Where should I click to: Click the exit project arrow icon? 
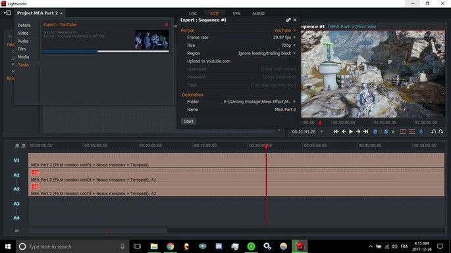coord(7,13)
